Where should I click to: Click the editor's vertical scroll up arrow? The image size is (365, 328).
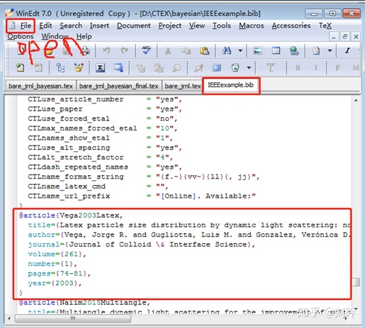pyautogui.click(x=356, y=100)
